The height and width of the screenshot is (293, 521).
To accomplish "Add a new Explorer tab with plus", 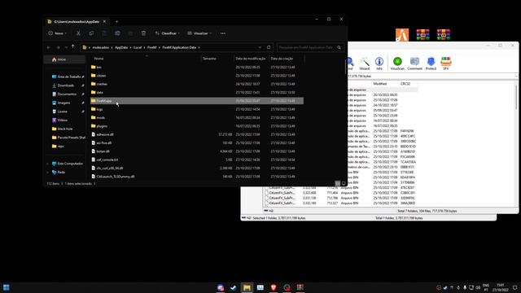I will 116,22.
